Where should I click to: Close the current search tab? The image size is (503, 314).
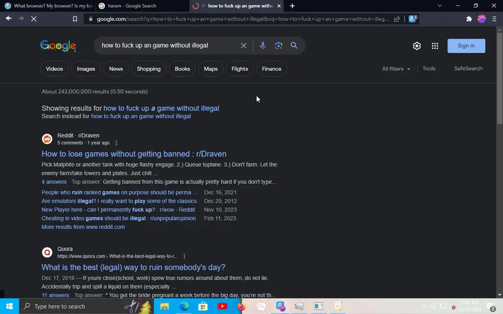pos(279,6)
